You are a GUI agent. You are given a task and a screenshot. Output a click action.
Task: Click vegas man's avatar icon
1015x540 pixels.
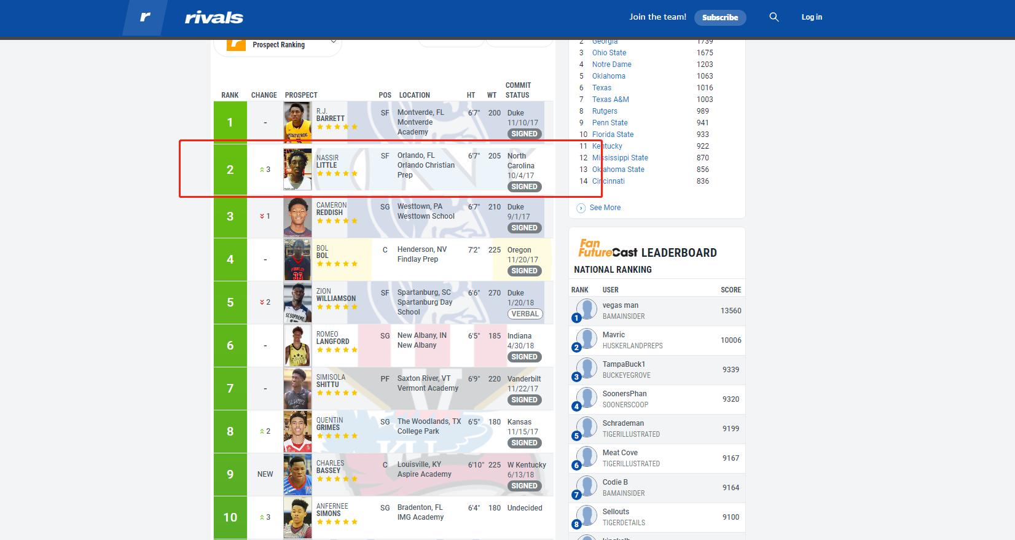tap(587, 310)
